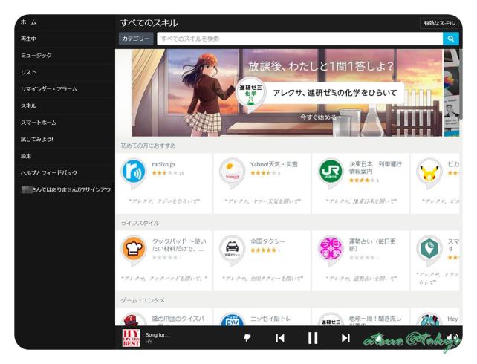Open the teal hexagon leaf skill icon

click(429, 250)
